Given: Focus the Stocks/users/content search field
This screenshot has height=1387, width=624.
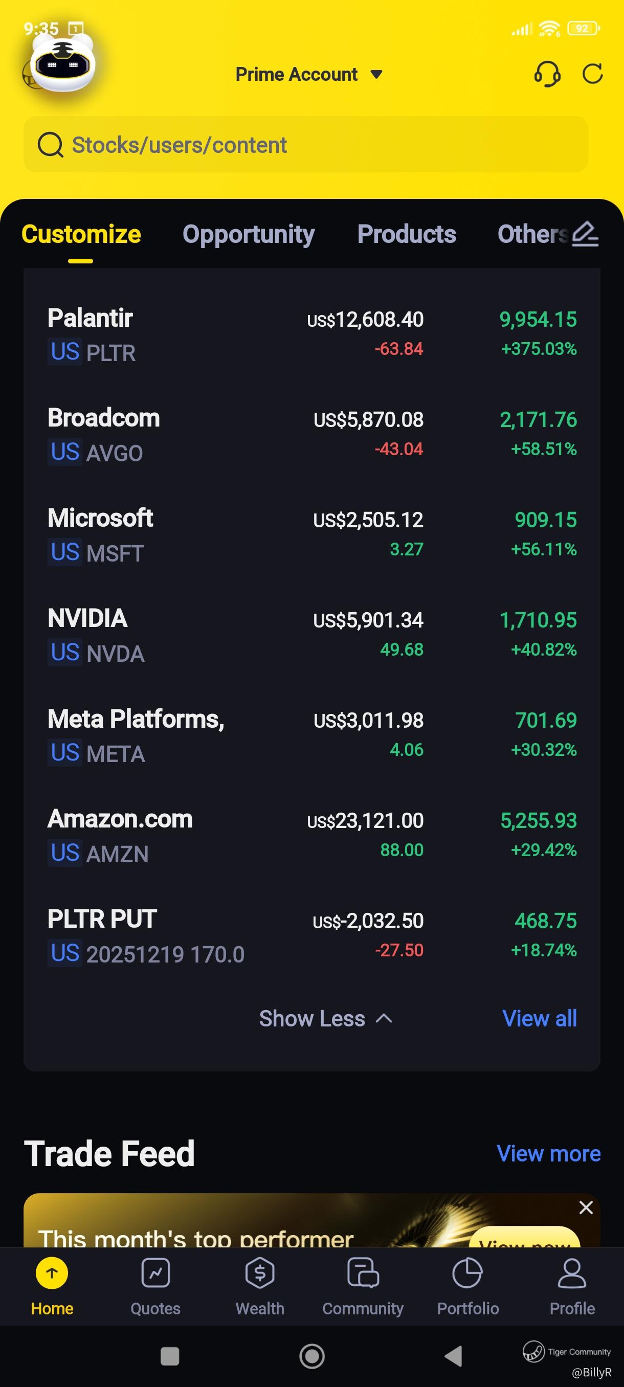Looking at the screenshot, I should pyautogui.click(x=305, y=145).
